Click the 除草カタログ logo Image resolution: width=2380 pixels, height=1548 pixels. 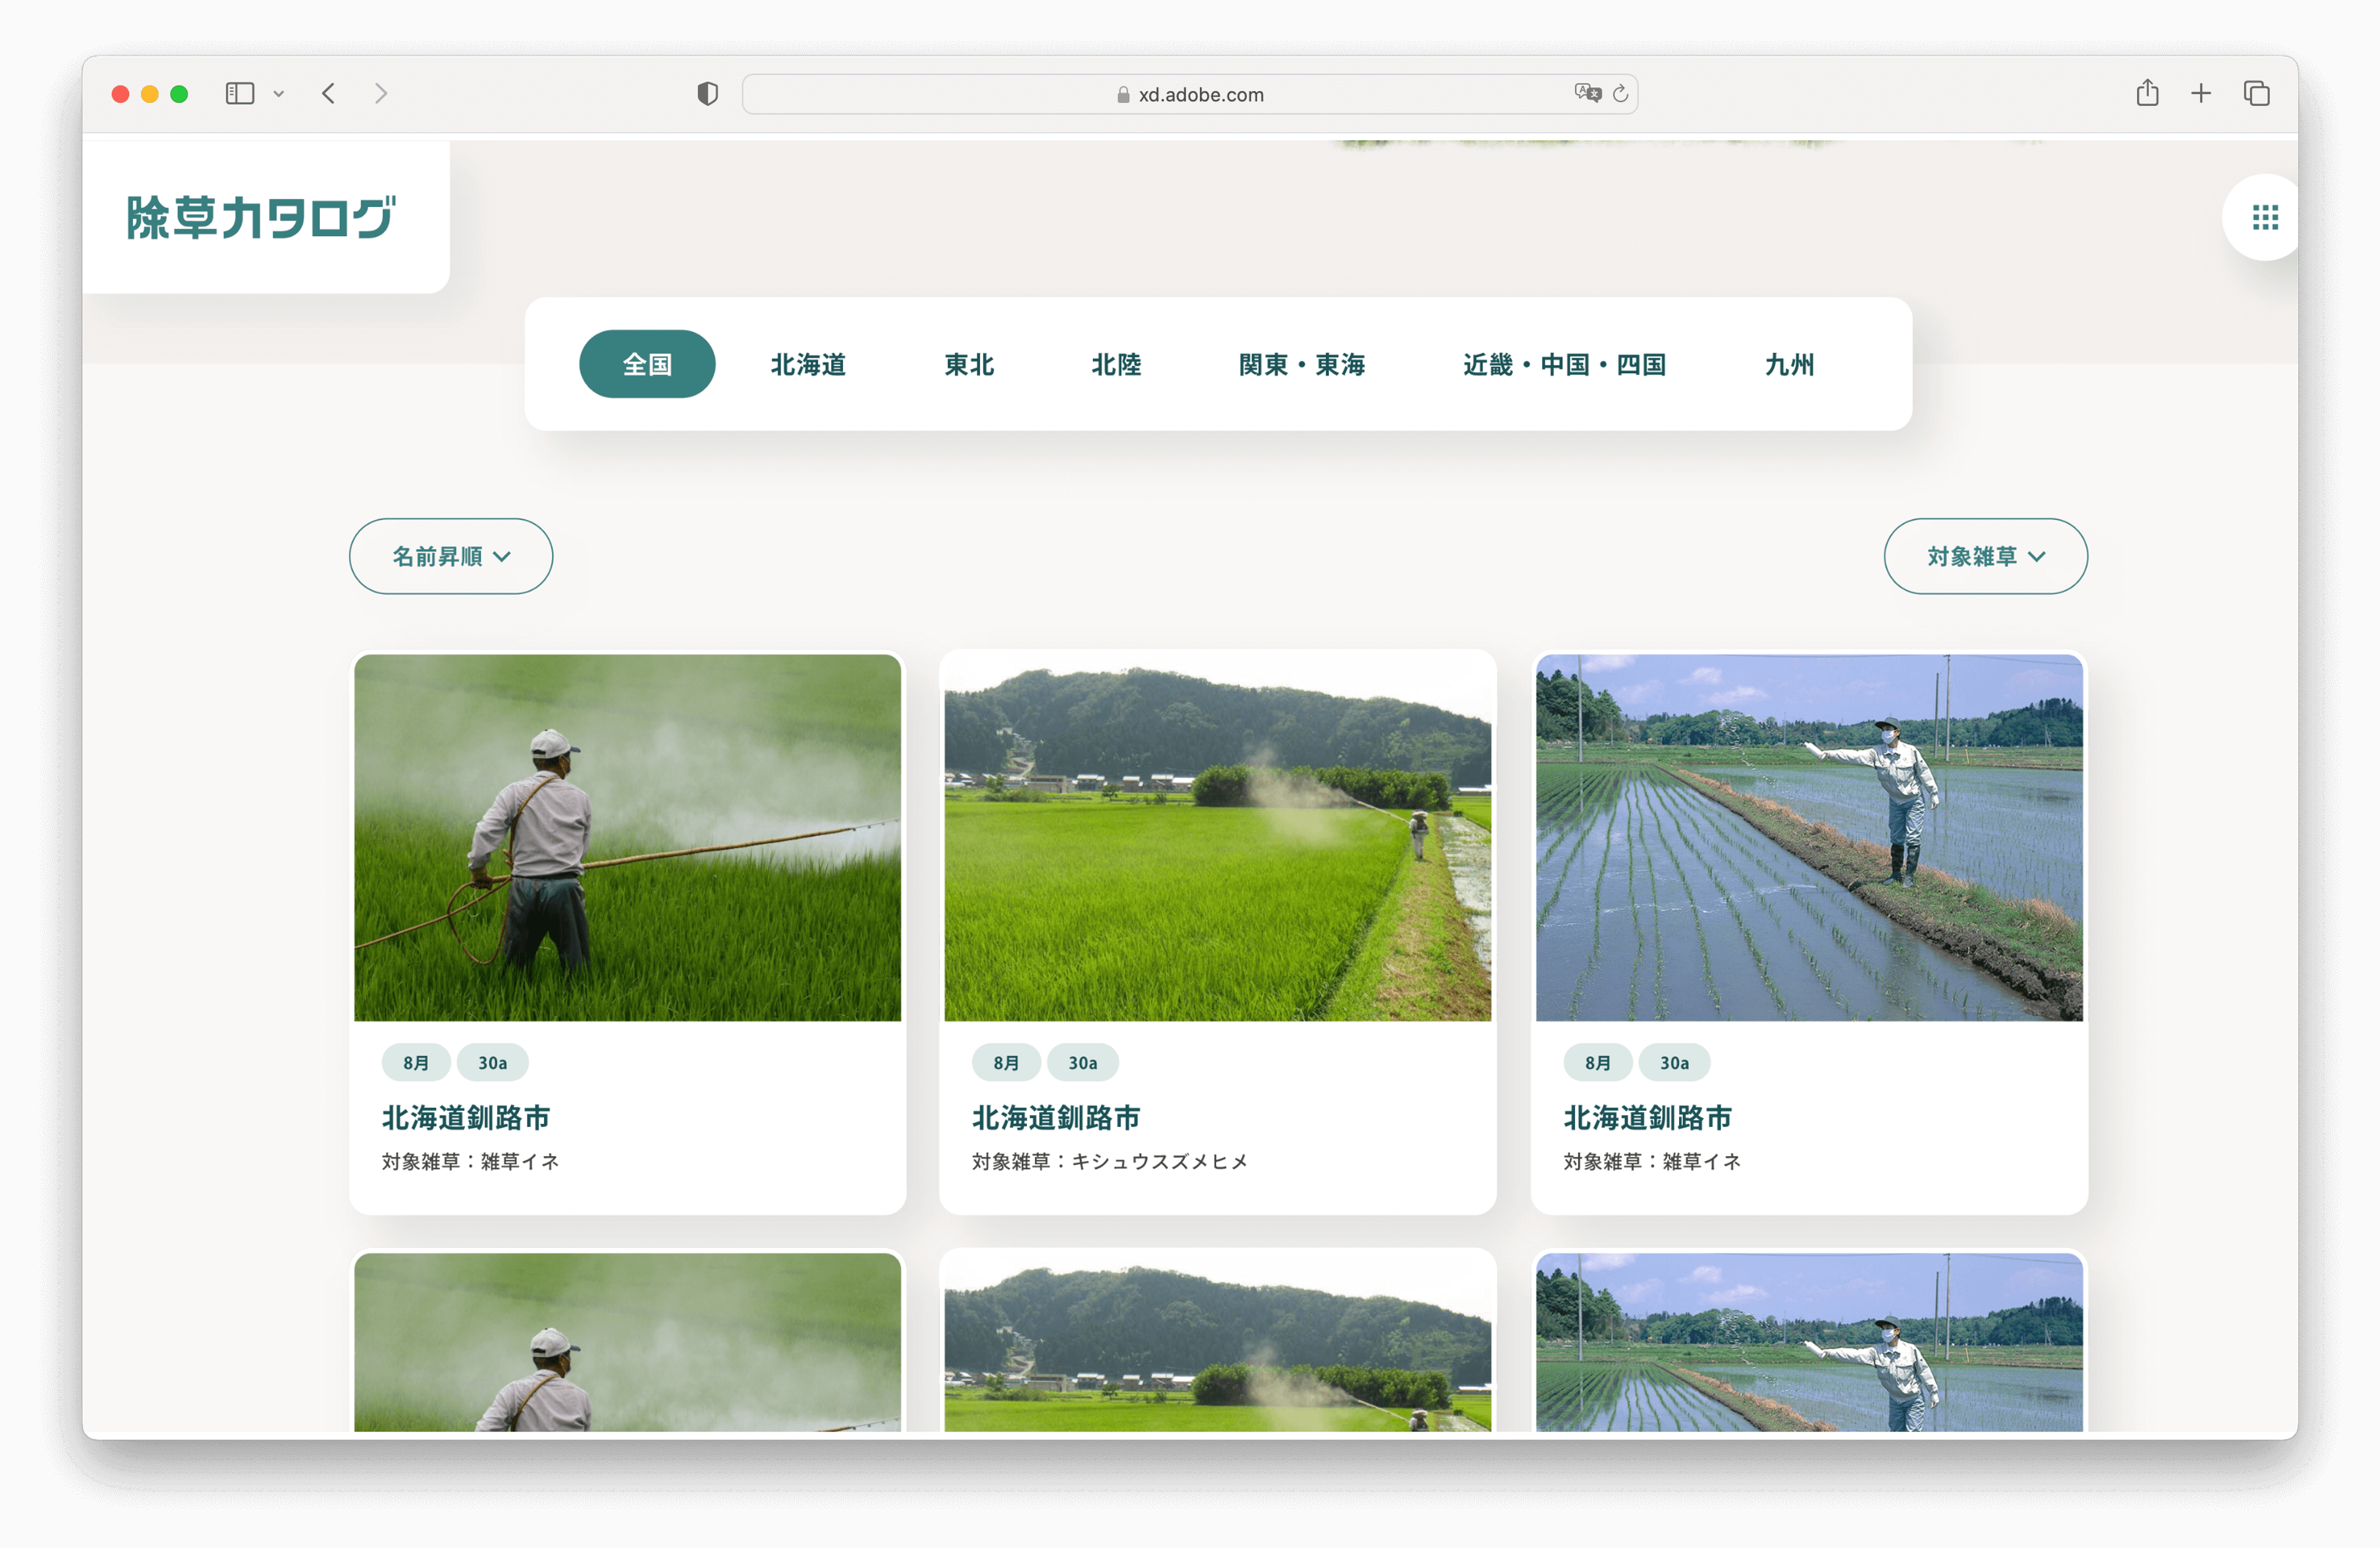(x=261, y=217)
